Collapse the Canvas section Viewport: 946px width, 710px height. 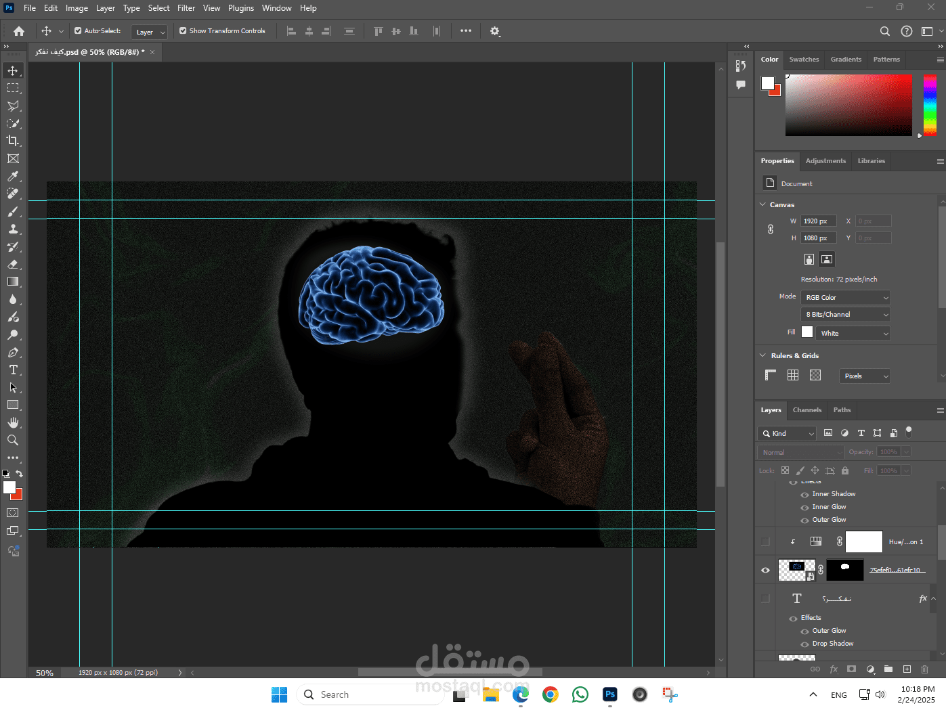pyautogui.click(x=763, y=204)
